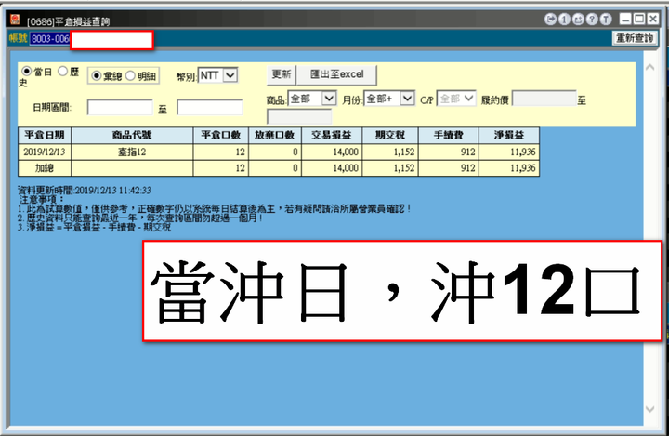Select the 明細 radio button
This screenshot has height=436, width=669.
(x=130, y=76)
